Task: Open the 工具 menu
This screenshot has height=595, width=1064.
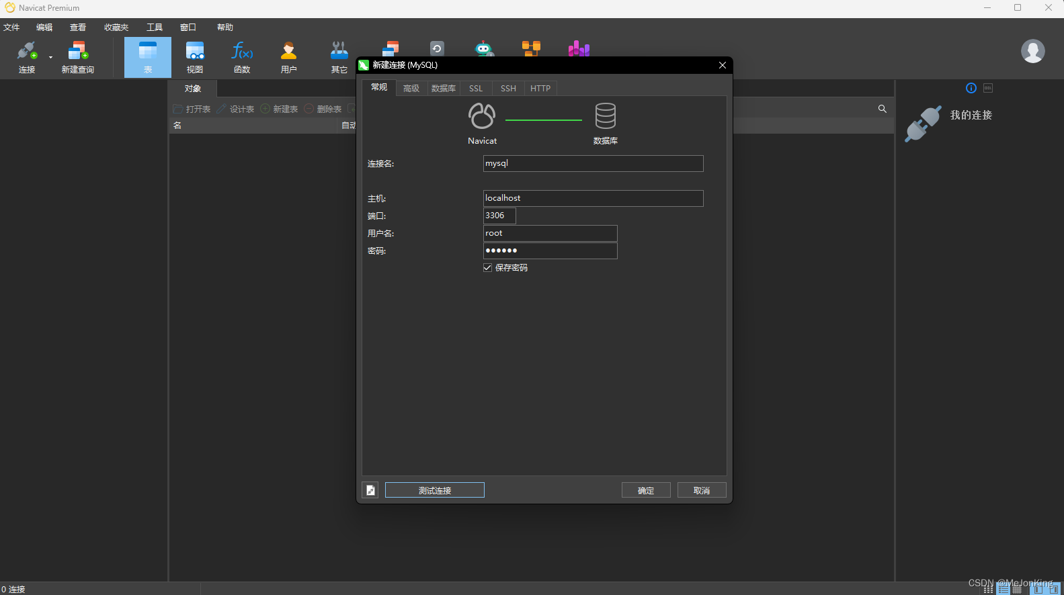Action: 155,28
